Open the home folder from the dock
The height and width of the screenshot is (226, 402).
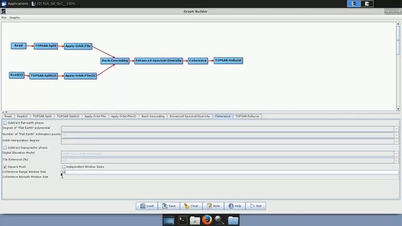point(195,220)
